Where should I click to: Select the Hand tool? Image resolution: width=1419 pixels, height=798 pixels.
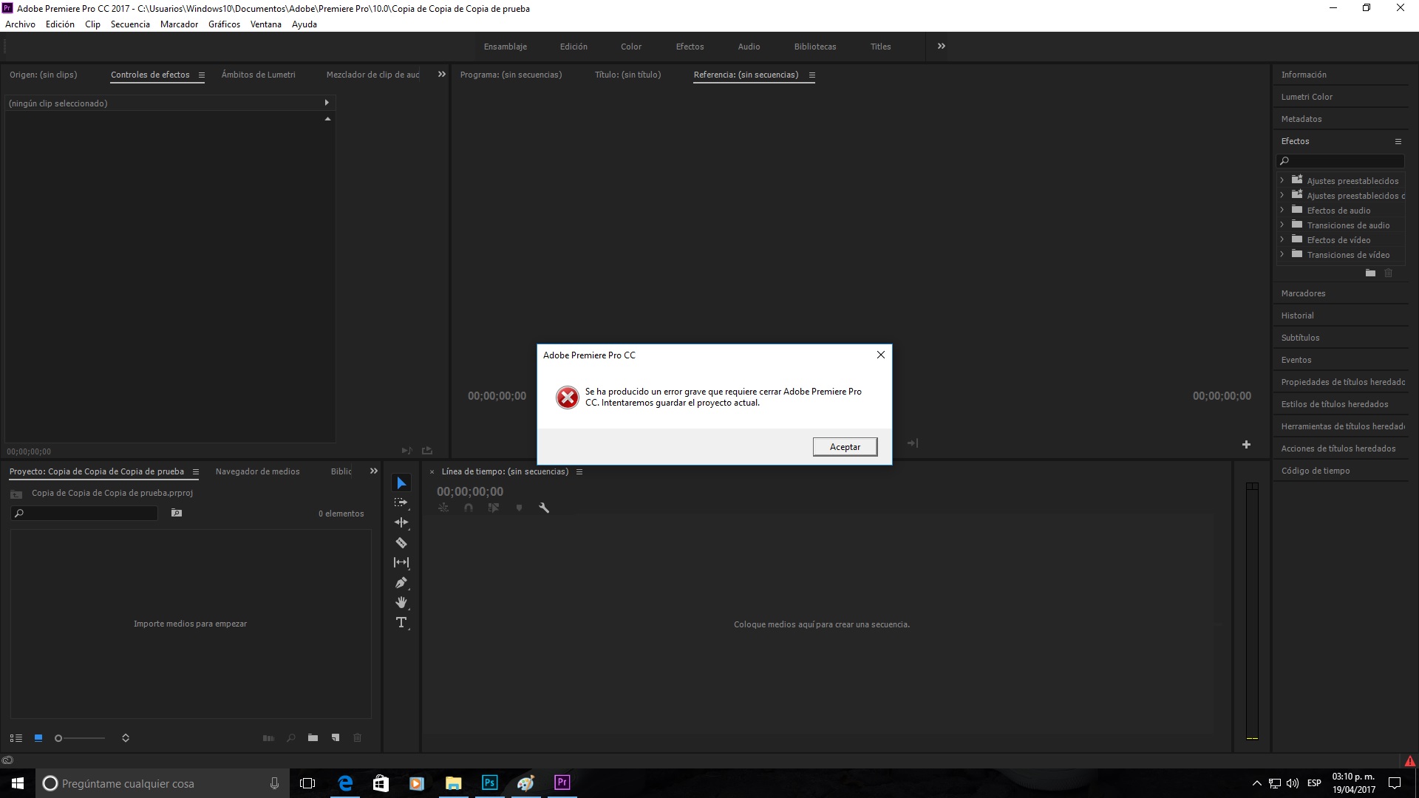(x=401, y=603)
